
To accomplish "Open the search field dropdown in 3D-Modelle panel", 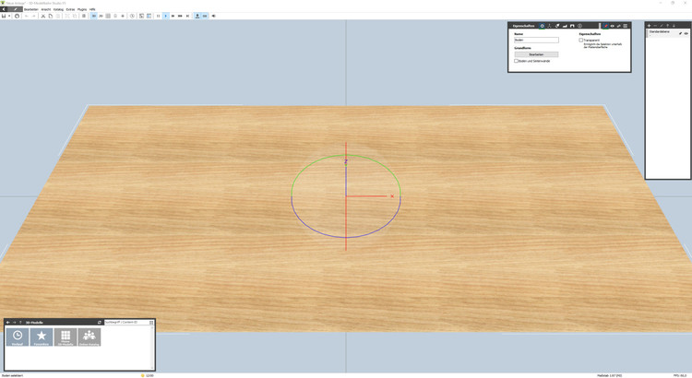I will [x=151, y=323].
